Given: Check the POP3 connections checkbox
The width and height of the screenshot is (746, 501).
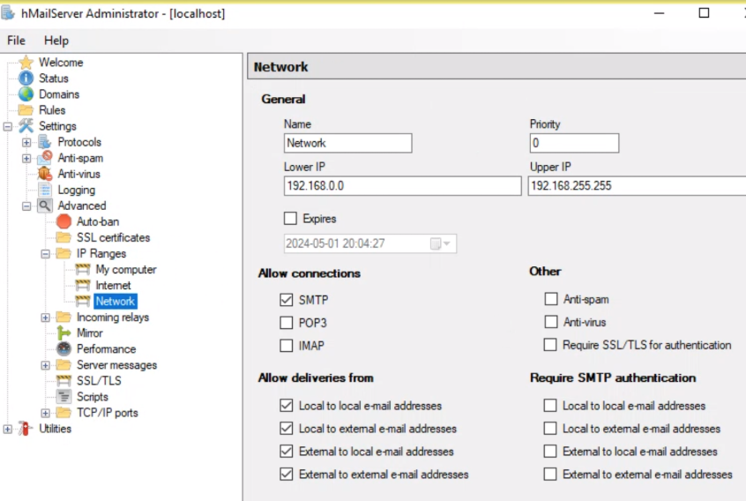Looking at the screenshot, I should [x=287, y=323].
